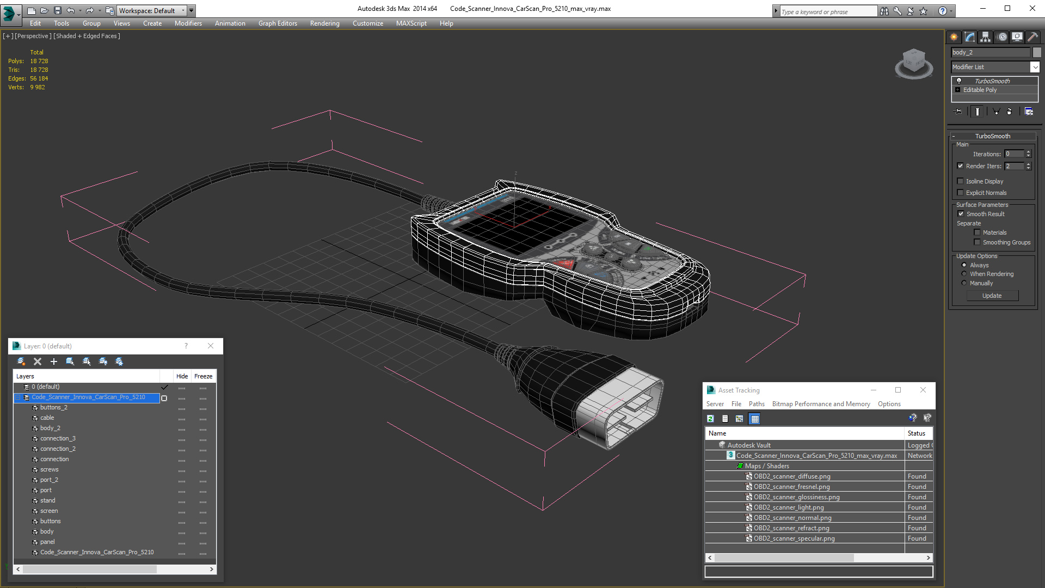Click Make Unique icon under modifier stack

[996, 111]
